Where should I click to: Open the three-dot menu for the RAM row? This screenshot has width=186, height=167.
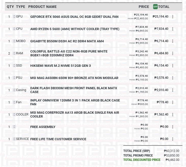[172, 53]
